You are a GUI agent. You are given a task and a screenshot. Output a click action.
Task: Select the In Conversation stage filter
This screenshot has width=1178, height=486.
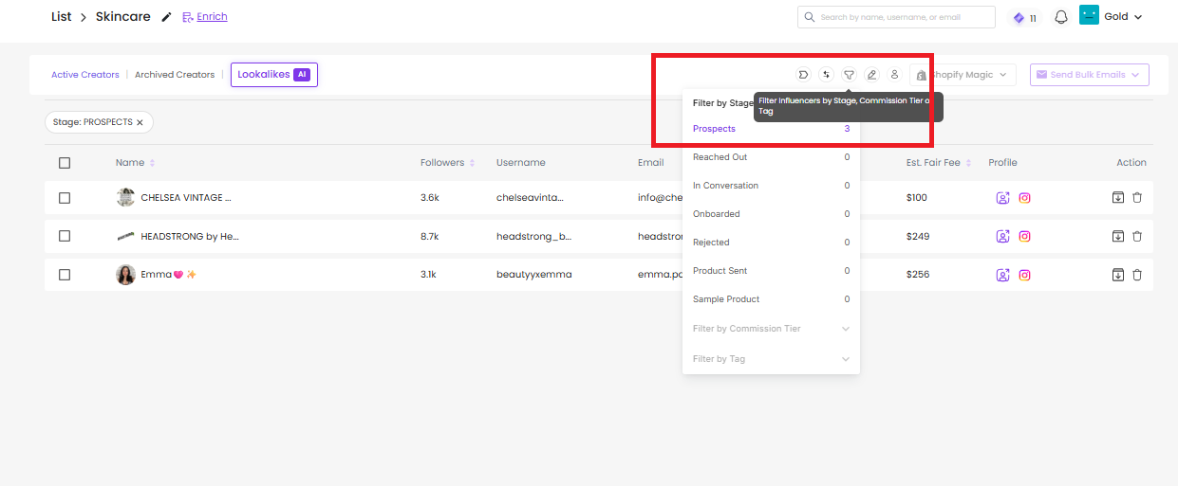coord(771,186)
